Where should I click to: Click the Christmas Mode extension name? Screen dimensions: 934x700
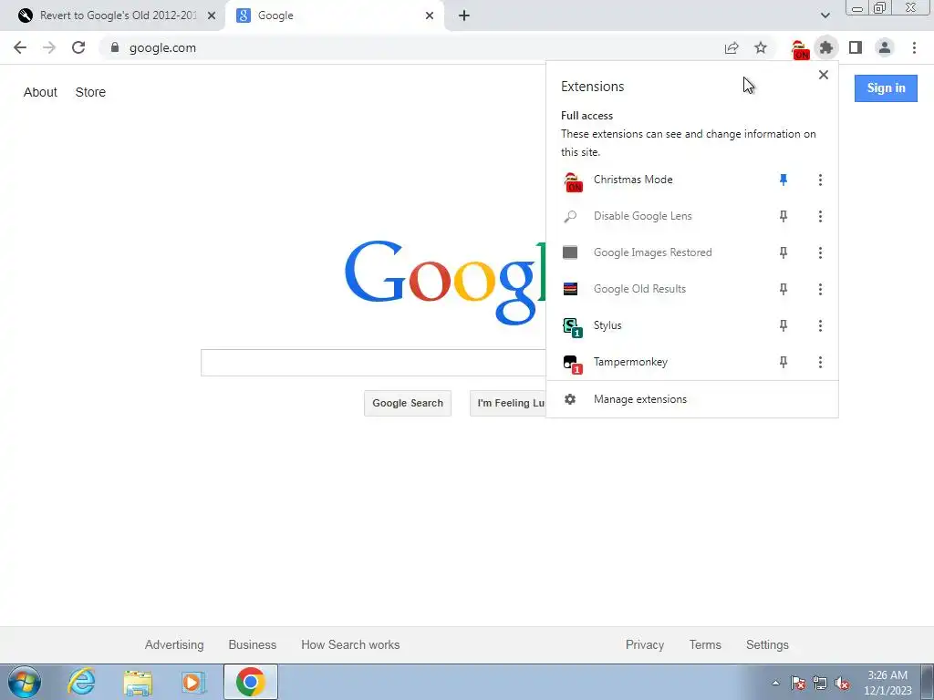[633, 180]
